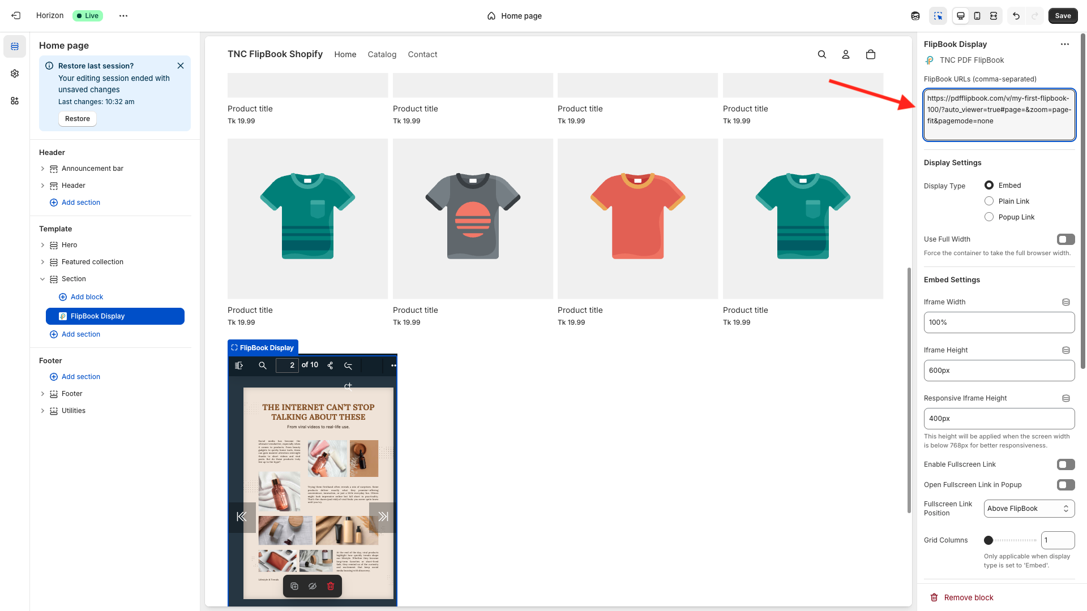Open the theme settings gear icon
The image size is (1087, 611).
tap(15, 74)
